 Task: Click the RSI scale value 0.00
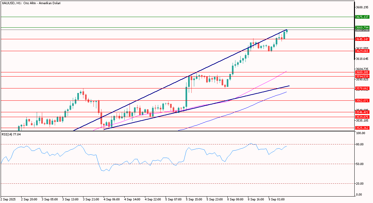point(359,195)
